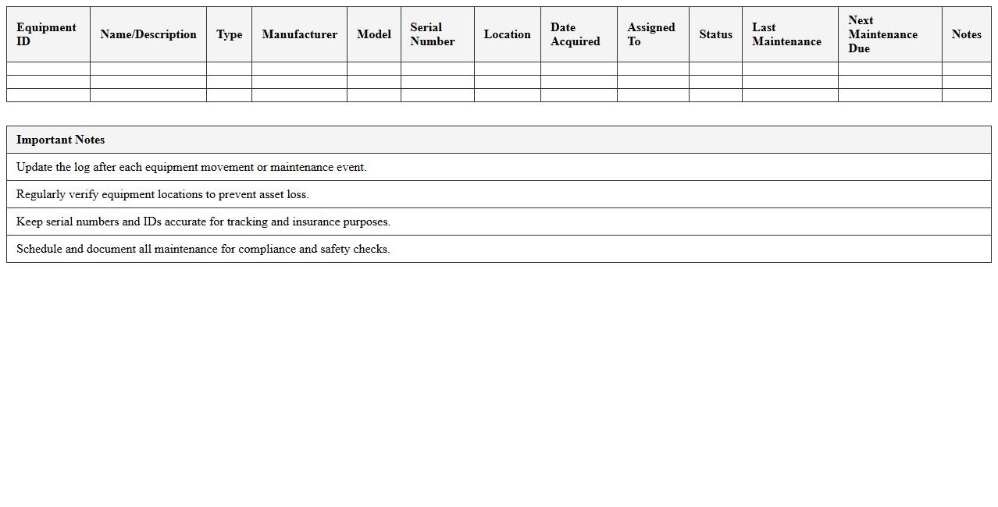Click first empty cell under Name/Description
The image size is (998, 507).
pos(148,69)
